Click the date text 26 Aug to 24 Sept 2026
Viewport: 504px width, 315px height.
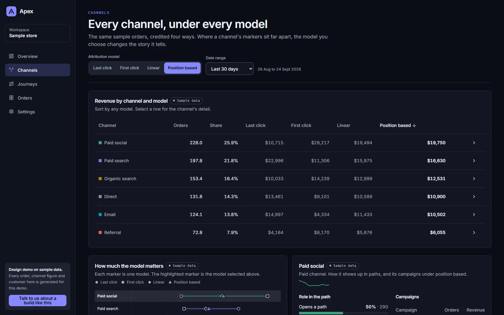pyautogui.click(x=279, y=69)
